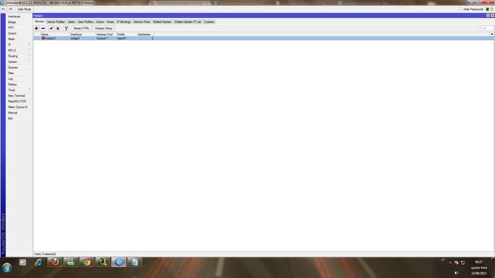Open Bridge in the sidebar
This screenshot has height=278, width=495.
tap(19, 22)
